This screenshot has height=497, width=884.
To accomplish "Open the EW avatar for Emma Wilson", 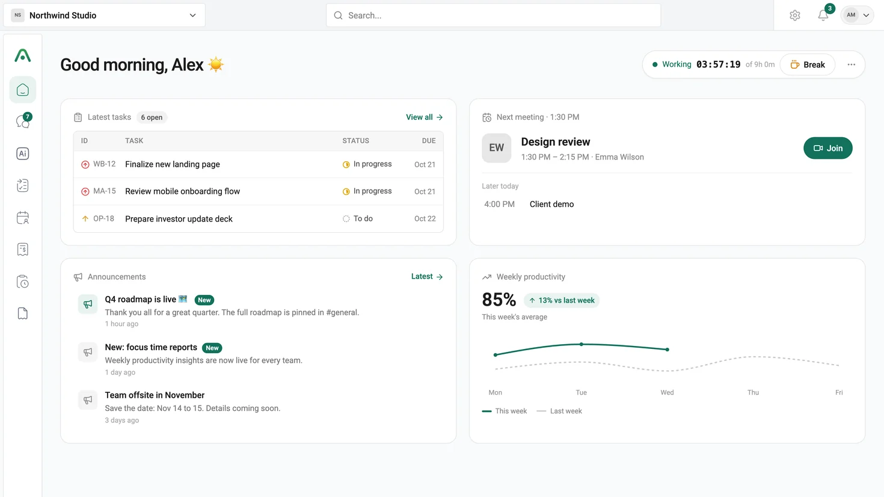I will 497,148.
